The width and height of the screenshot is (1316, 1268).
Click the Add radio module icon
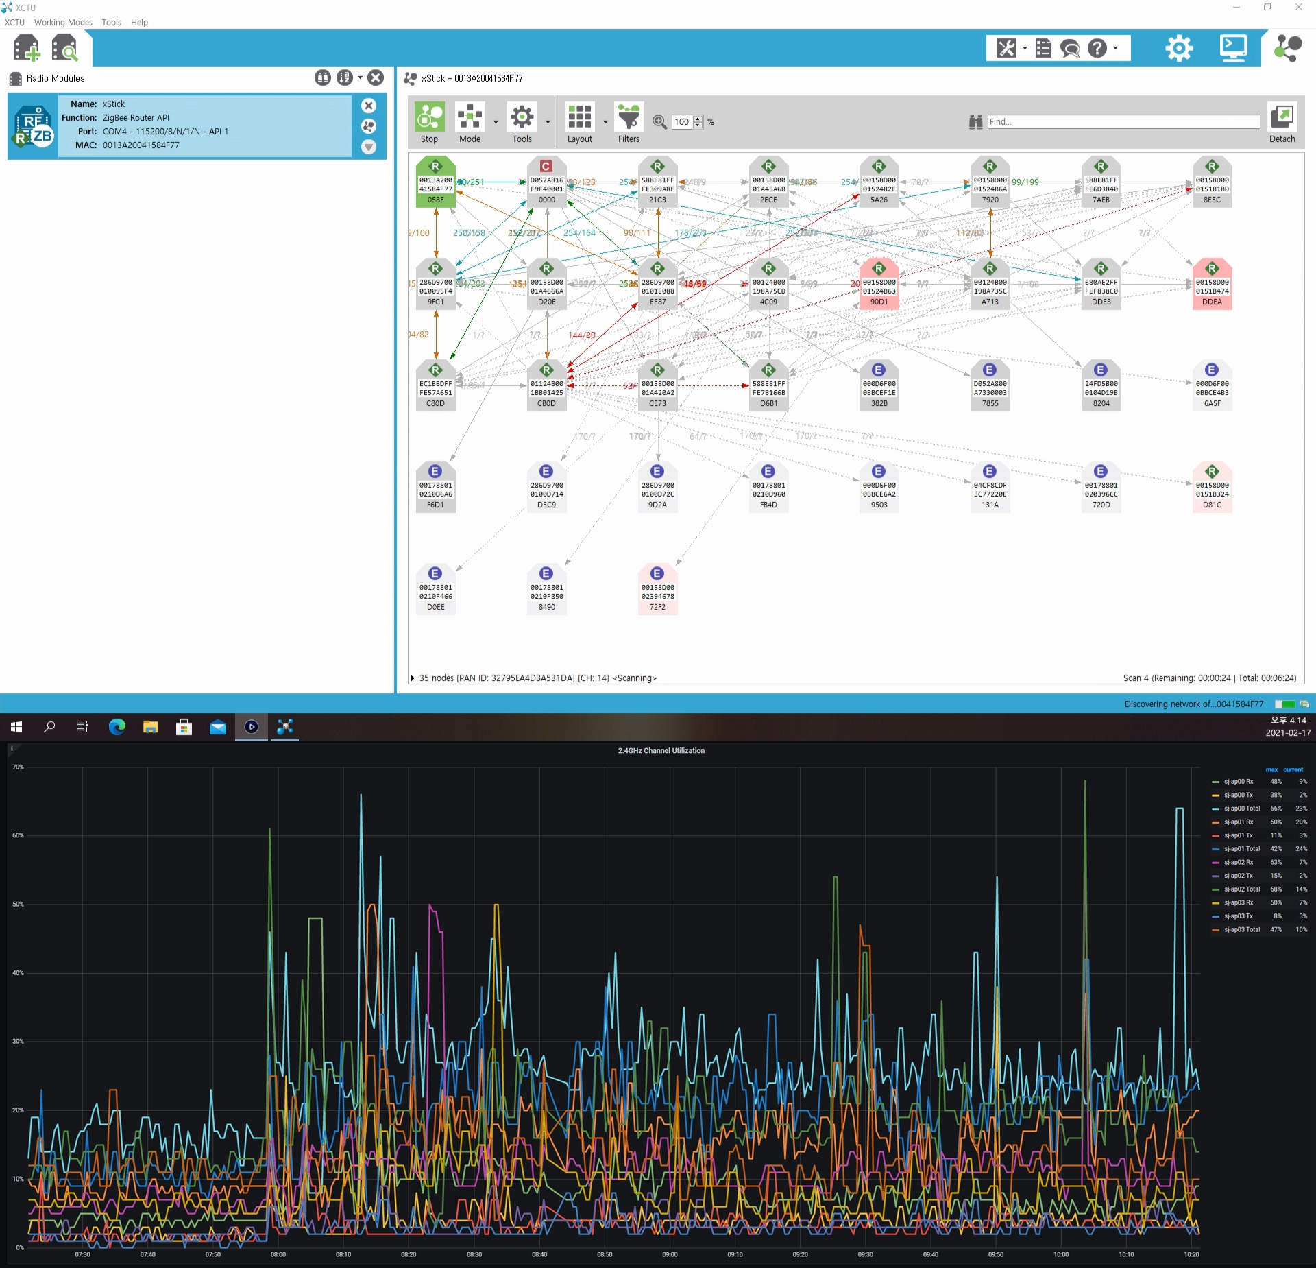[27, 48]
